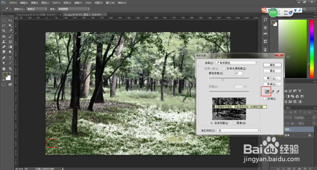Reset to default foreground and background colors
Image resolution: width=317 pixels, height=170 pixels.
[3, 80]
